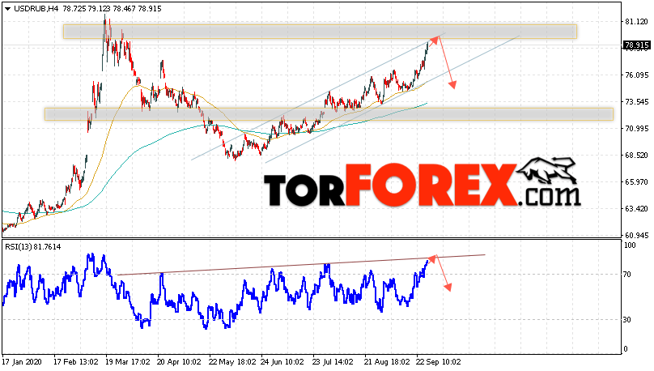Click the 76.095 price axis label
This screenshot has height=371, width=654.
(x=637, y=75)
